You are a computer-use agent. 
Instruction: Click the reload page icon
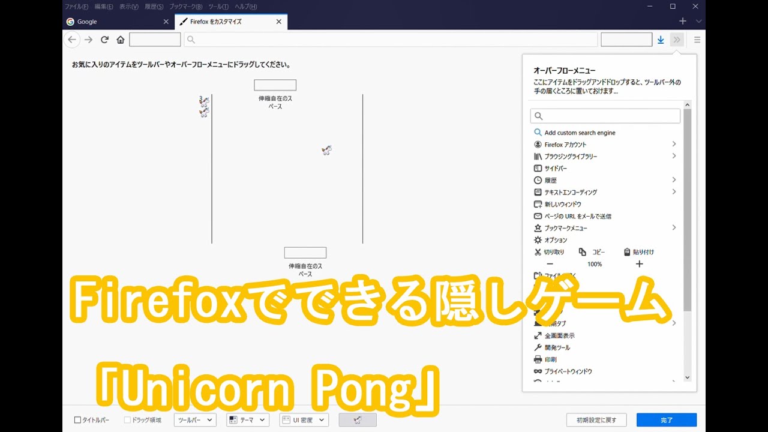tap(104, 40)
